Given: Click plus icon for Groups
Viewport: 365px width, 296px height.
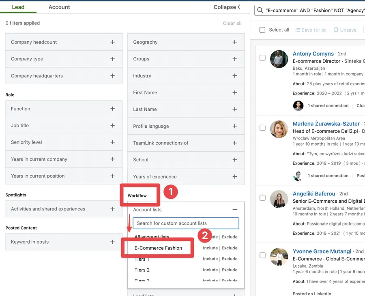Looking at the screenshot, I should (235, 59).
